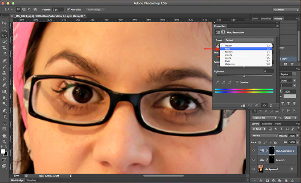This screenshot has height=183, width=301.
Task: Enable the Colorize checkbox
Action: click(237, 82)
